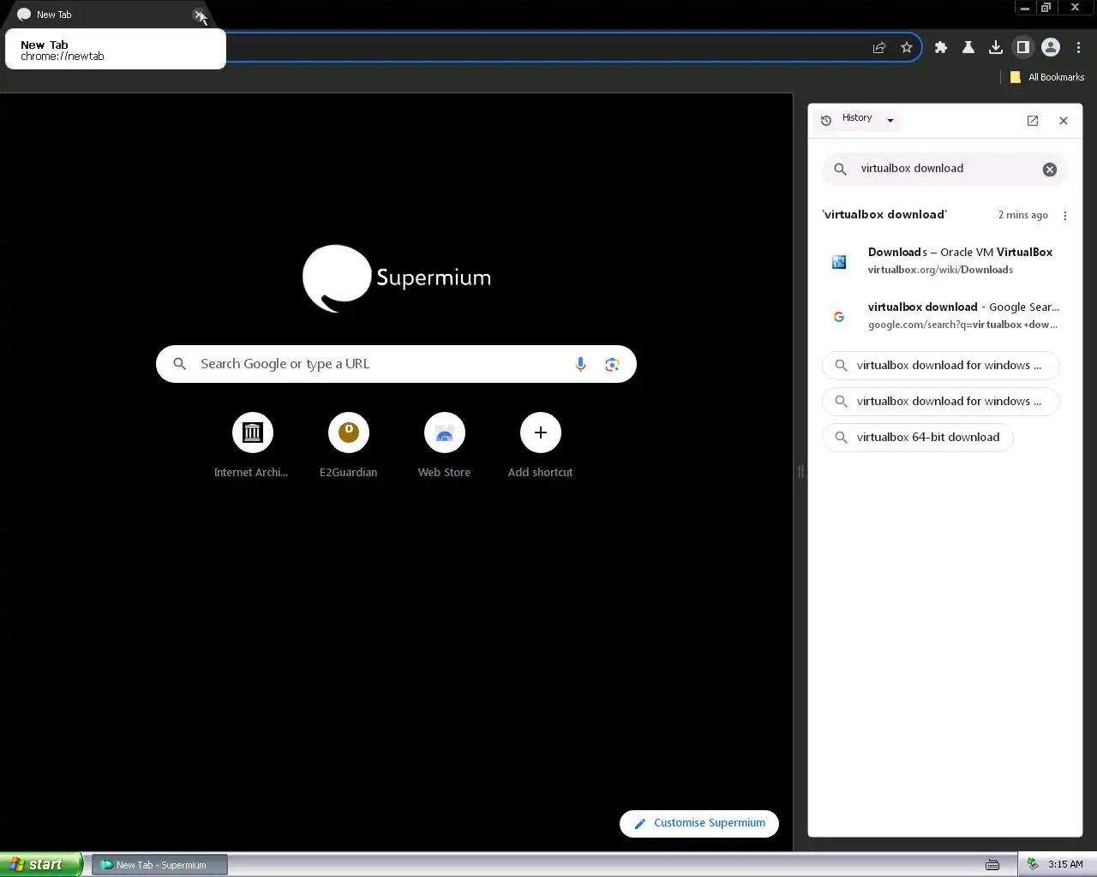This screenshot has width=1097, height=877.
Task: Click the History clock icon in side panel
Action: tap(826, 121)
